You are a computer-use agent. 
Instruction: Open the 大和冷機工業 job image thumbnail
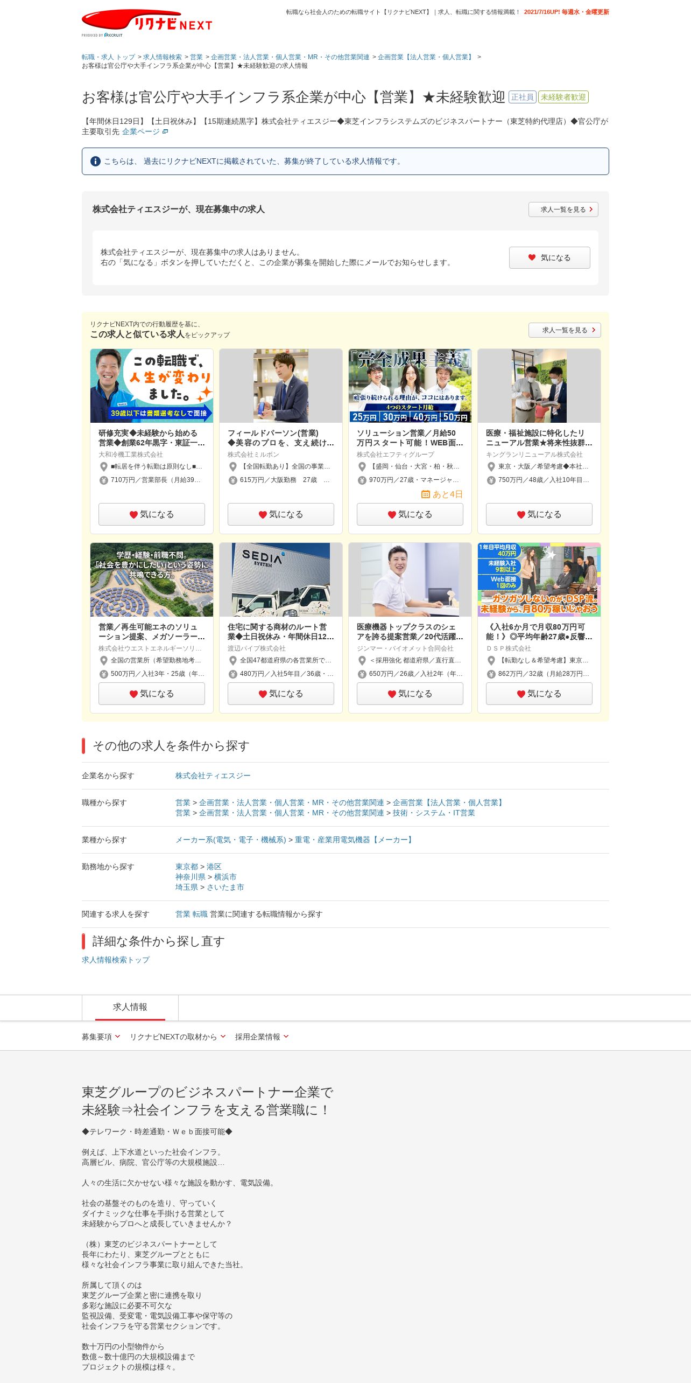click(x=152, y=386)
